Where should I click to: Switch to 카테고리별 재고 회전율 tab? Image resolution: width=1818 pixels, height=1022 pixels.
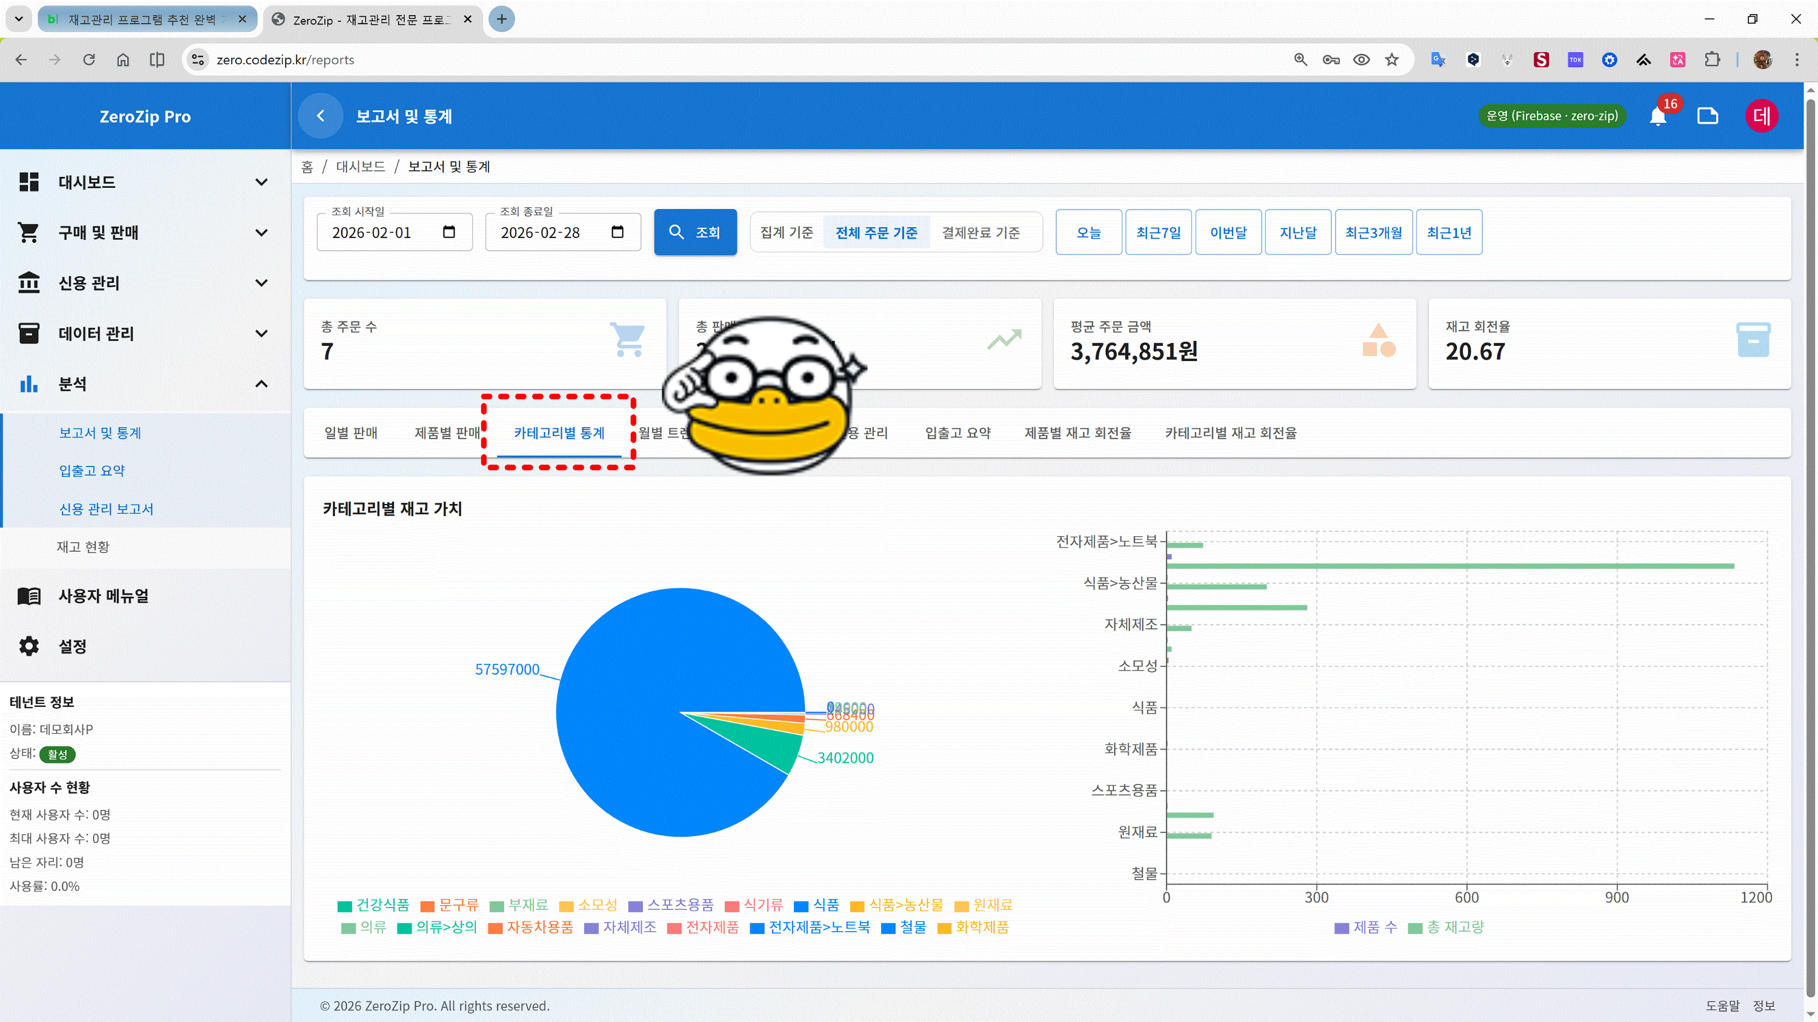[1230, 433]
